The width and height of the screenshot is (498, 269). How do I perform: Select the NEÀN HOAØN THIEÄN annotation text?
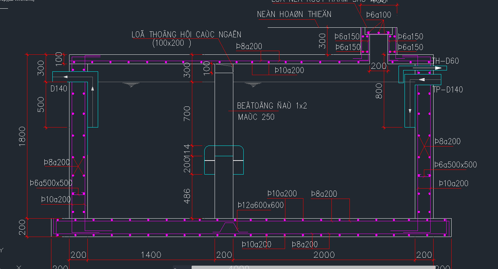294,14
